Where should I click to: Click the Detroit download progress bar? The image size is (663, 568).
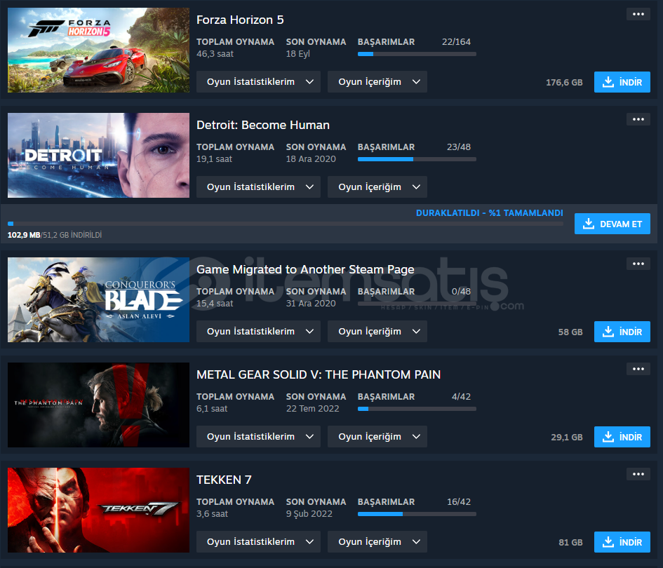click(x=286, y=224)
